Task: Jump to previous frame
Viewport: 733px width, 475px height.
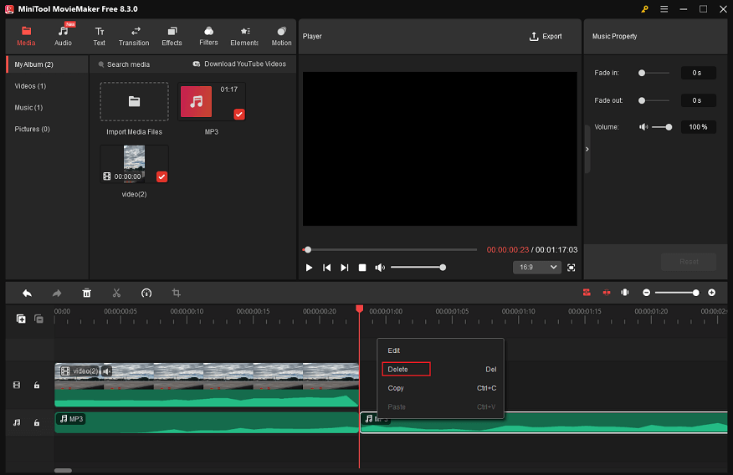Action: coord(327,268)
